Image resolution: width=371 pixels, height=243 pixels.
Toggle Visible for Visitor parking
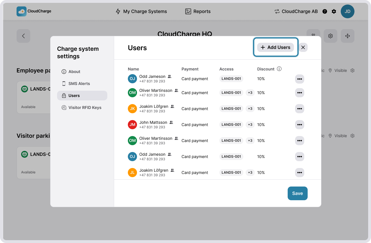point(338,136)
